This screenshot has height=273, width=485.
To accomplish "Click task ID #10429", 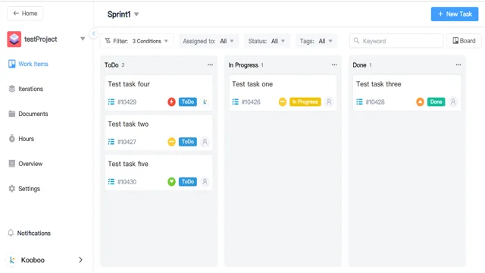I will (127, 102).
